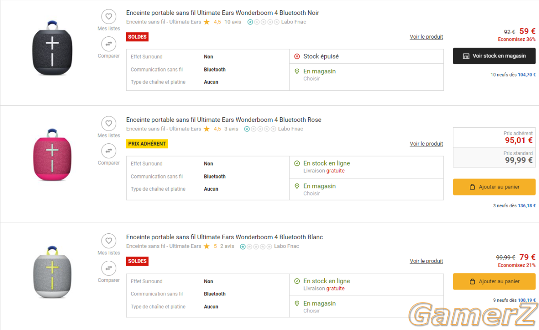Image resolution: width=539 pixels, height=330 pixels.
Task: Open the Wonderboom 4 Rose product image
Action: (x=52, y=154)
